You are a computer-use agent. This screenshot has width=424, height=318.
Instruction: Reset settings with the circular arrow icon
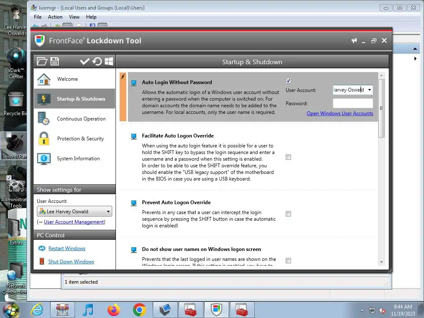pyautogui.click(x=97, y=61)
